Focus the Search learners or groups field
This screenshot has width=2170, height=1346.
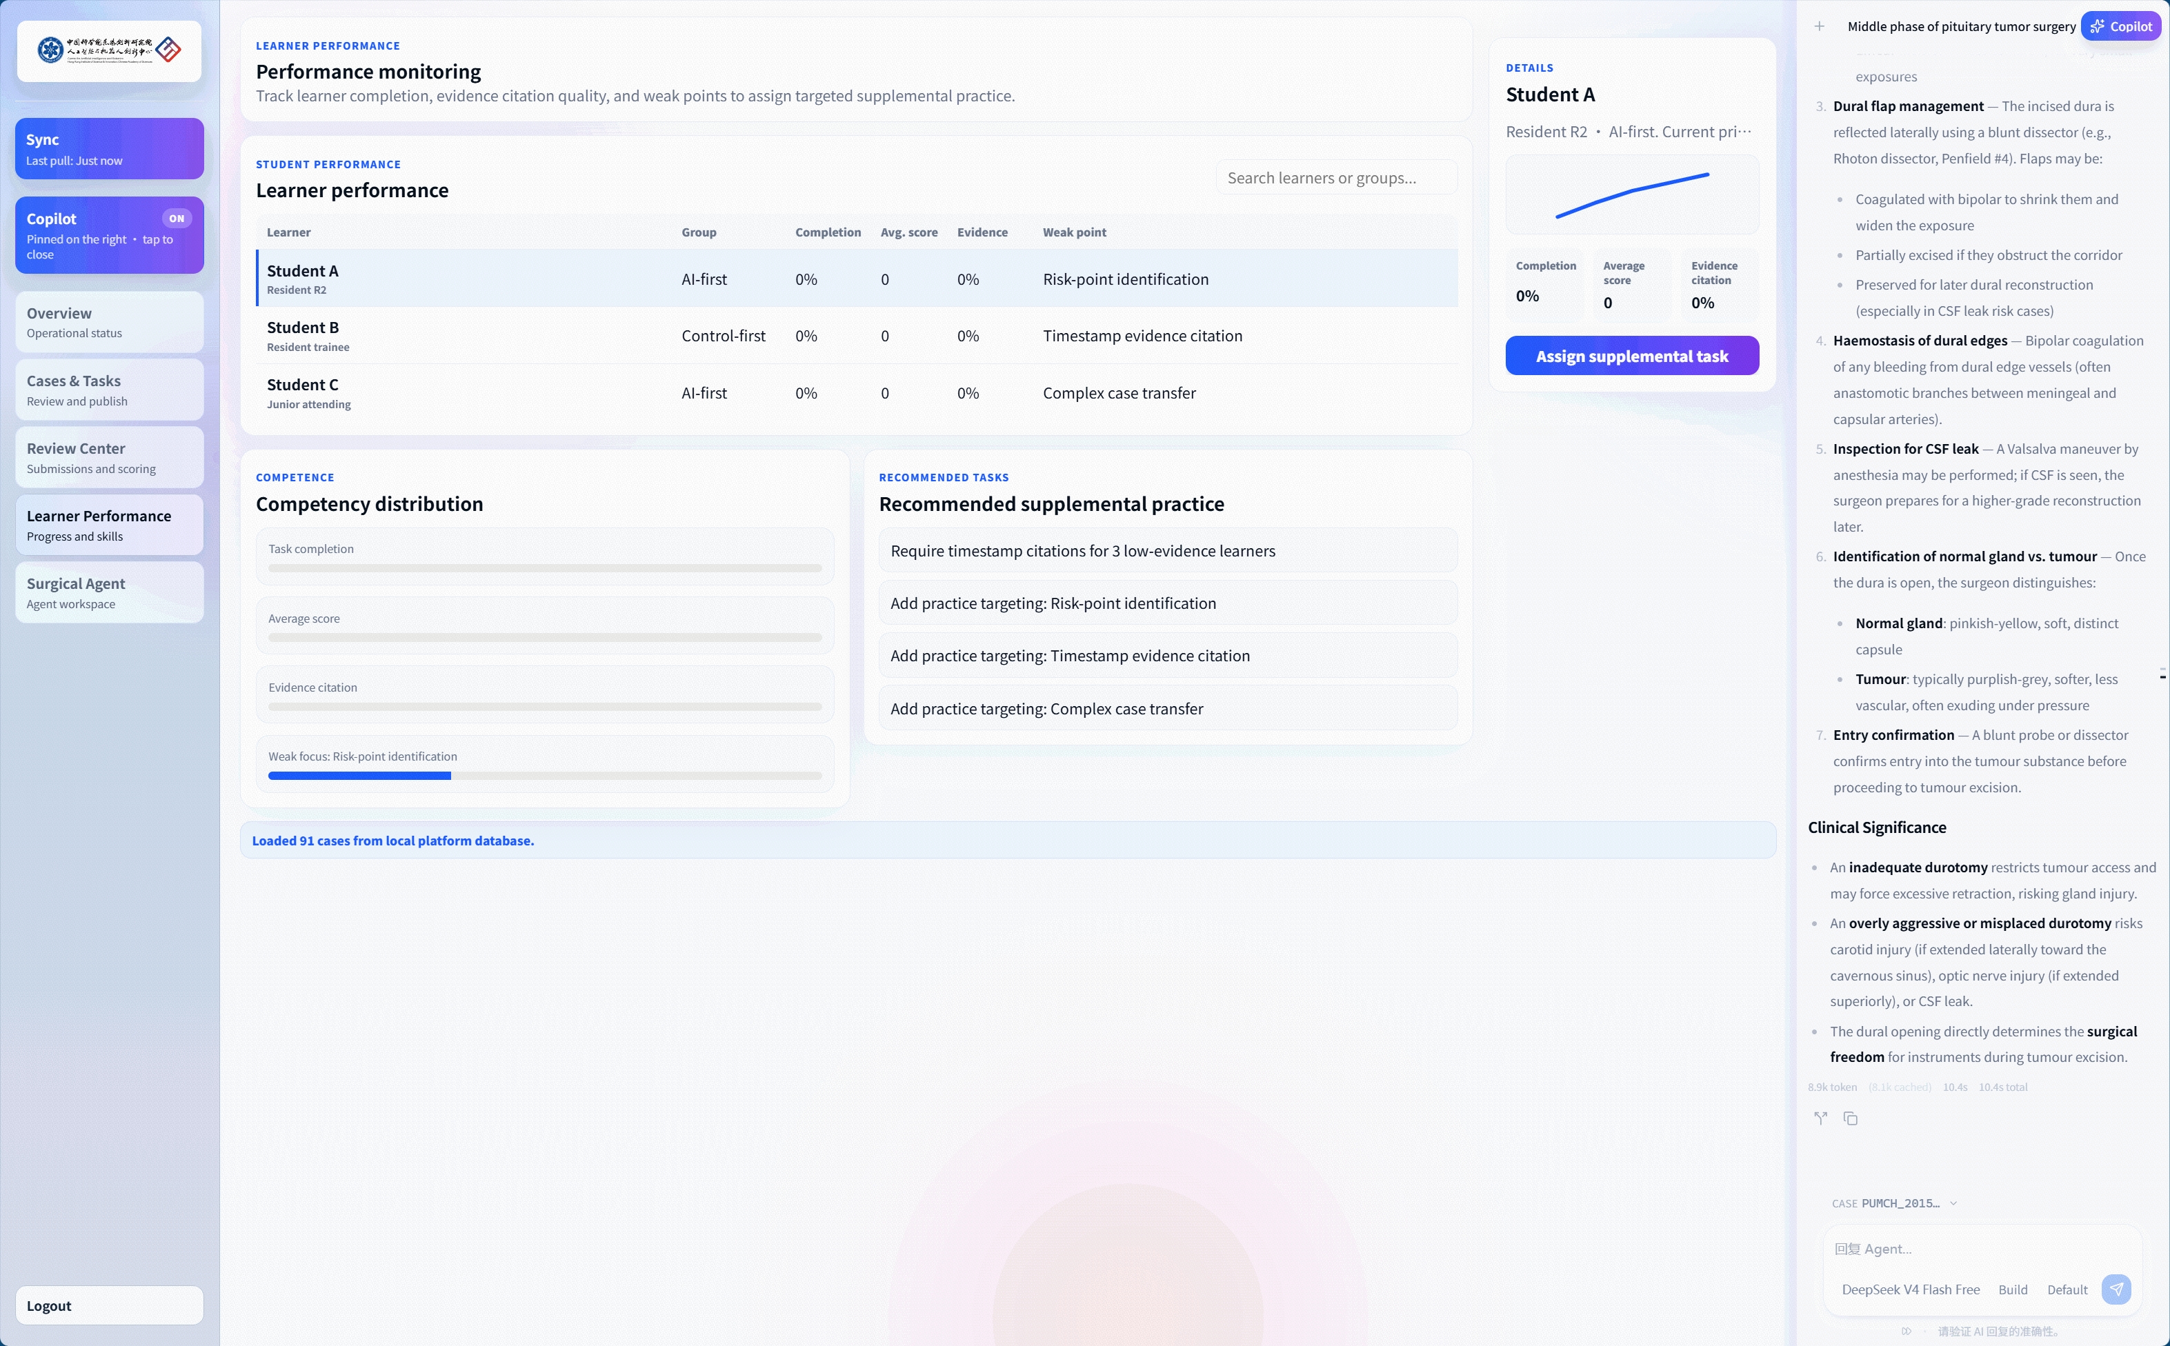coord(1335,177)
